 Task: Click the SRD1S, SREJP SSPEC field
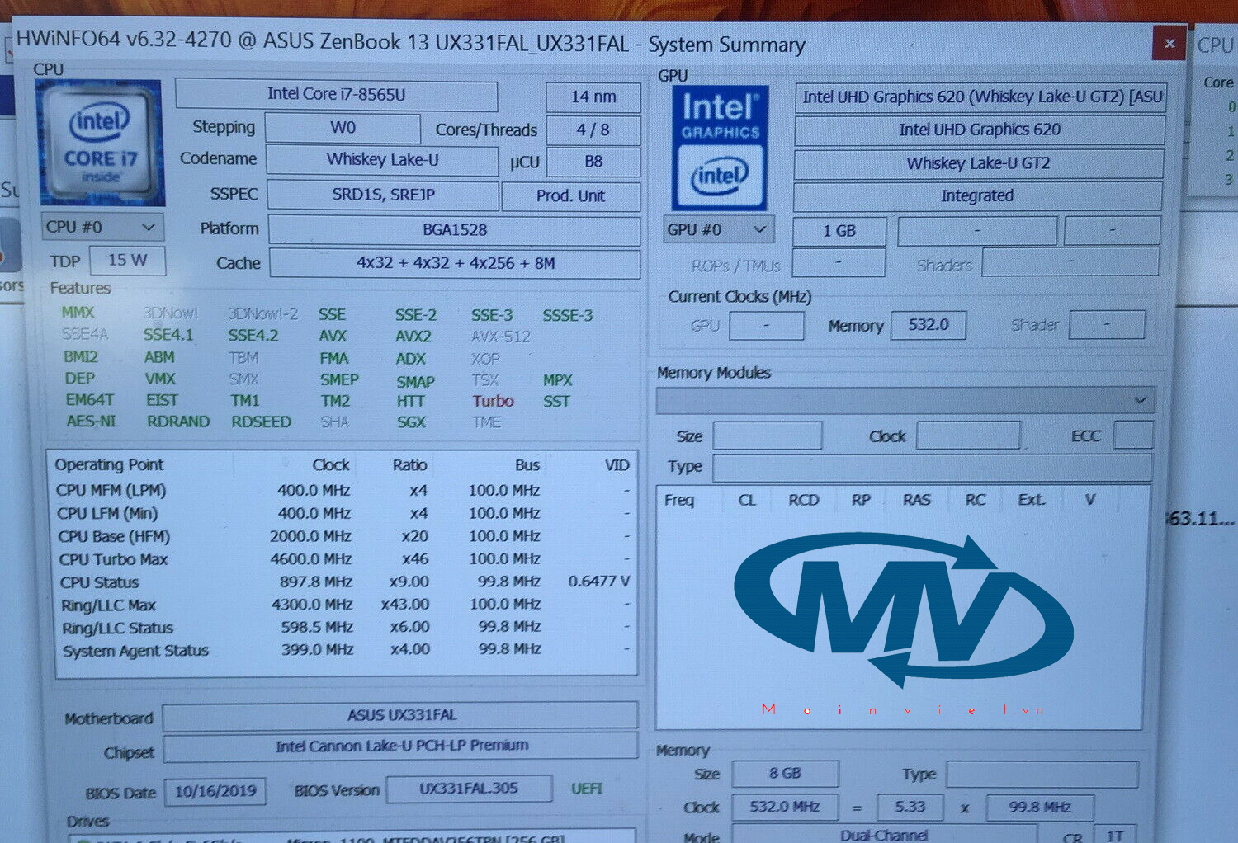point(383,195)
